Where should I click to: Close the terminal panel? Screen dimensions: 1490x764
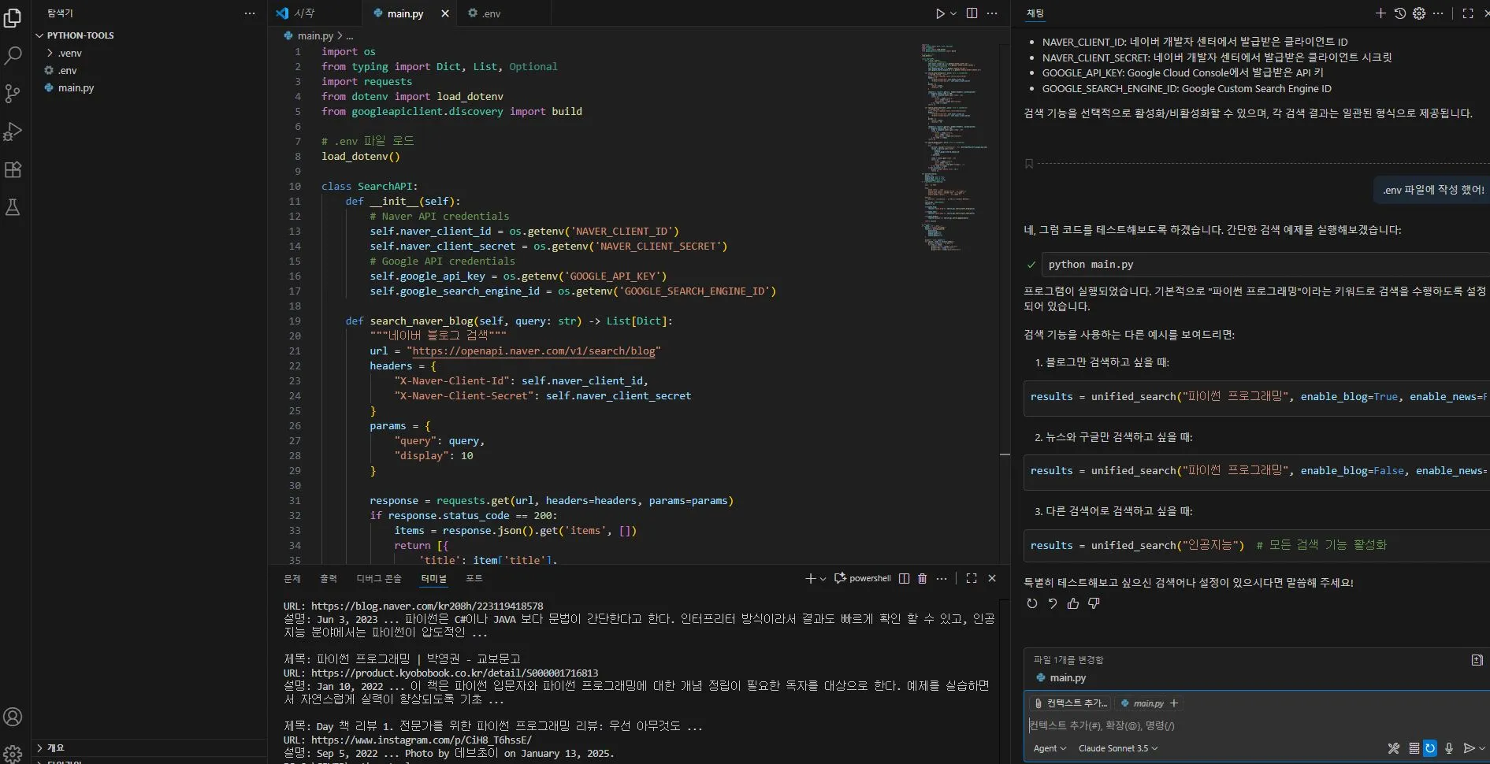(992, 578)
